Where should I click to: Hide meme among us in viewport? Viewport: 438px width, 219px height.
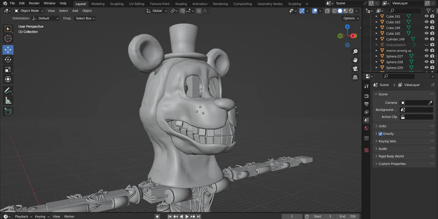pos(426,51)
